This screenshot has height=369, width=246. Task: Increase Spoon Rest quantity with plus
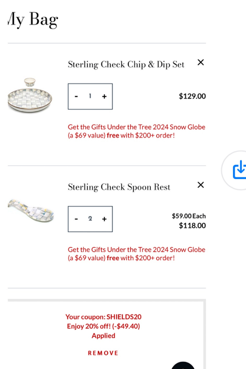tap(104, 219)
